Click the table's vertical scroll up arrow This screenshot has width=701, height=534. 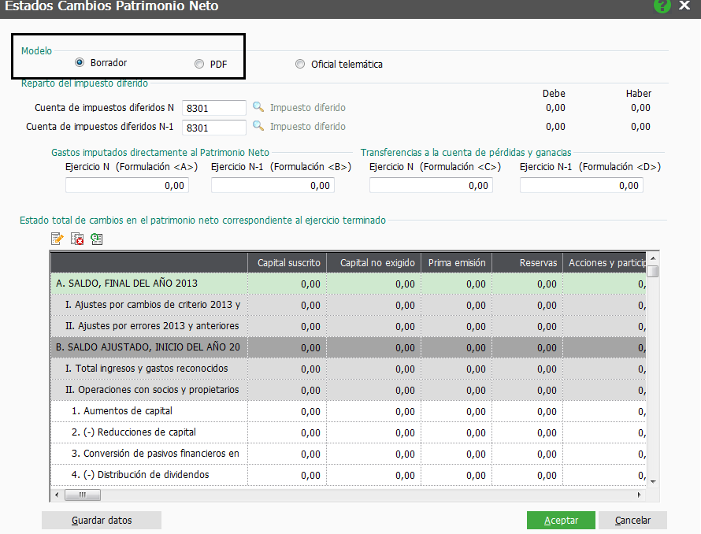pyautogui.click(x=653, y=258)
